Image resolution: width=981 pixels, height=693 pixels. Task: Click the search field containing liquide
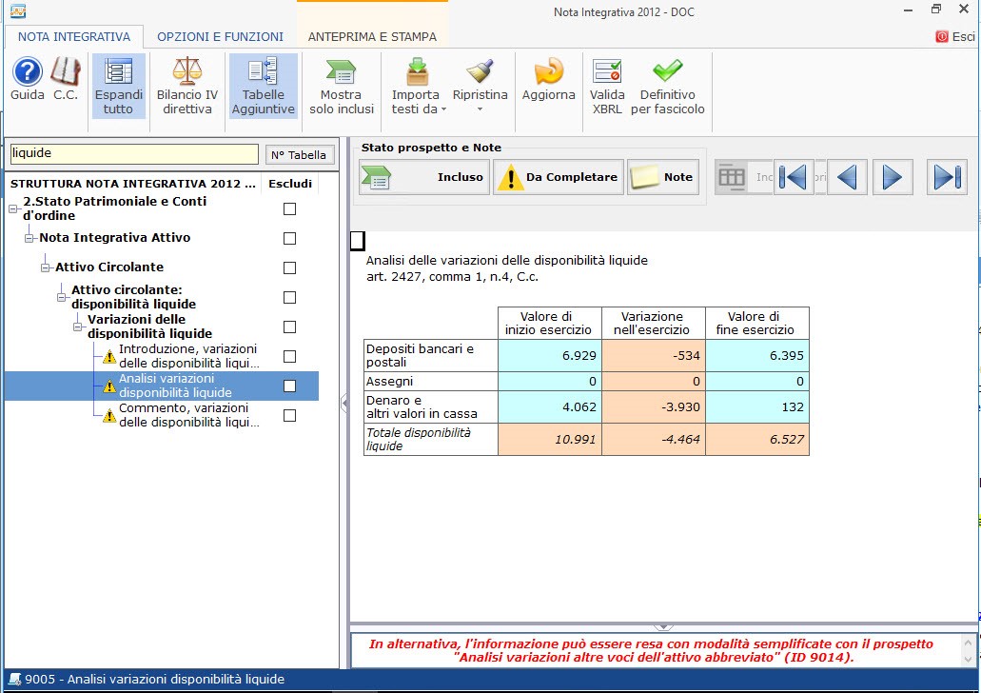click(134, 154)
